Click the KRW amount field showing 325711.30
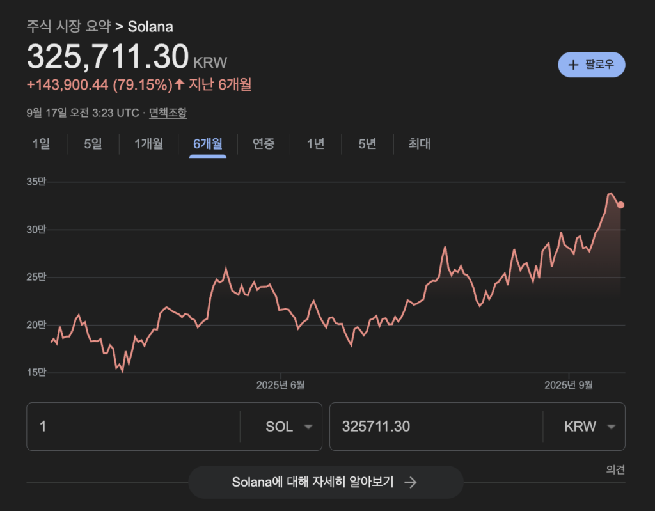This screenshot has height=511, width=655. pos(435,427)
